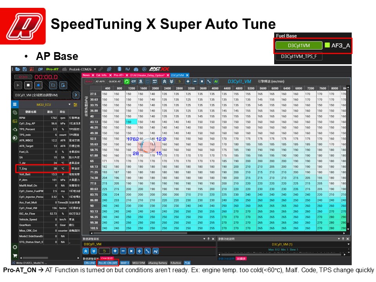
Task: Click the gauge dashboard icon in toolbar
Action: tap(136, 69)
